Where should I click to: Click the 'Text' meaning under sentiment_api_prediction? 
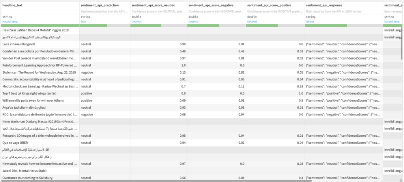pyautogui.click(x=83, y=22)
